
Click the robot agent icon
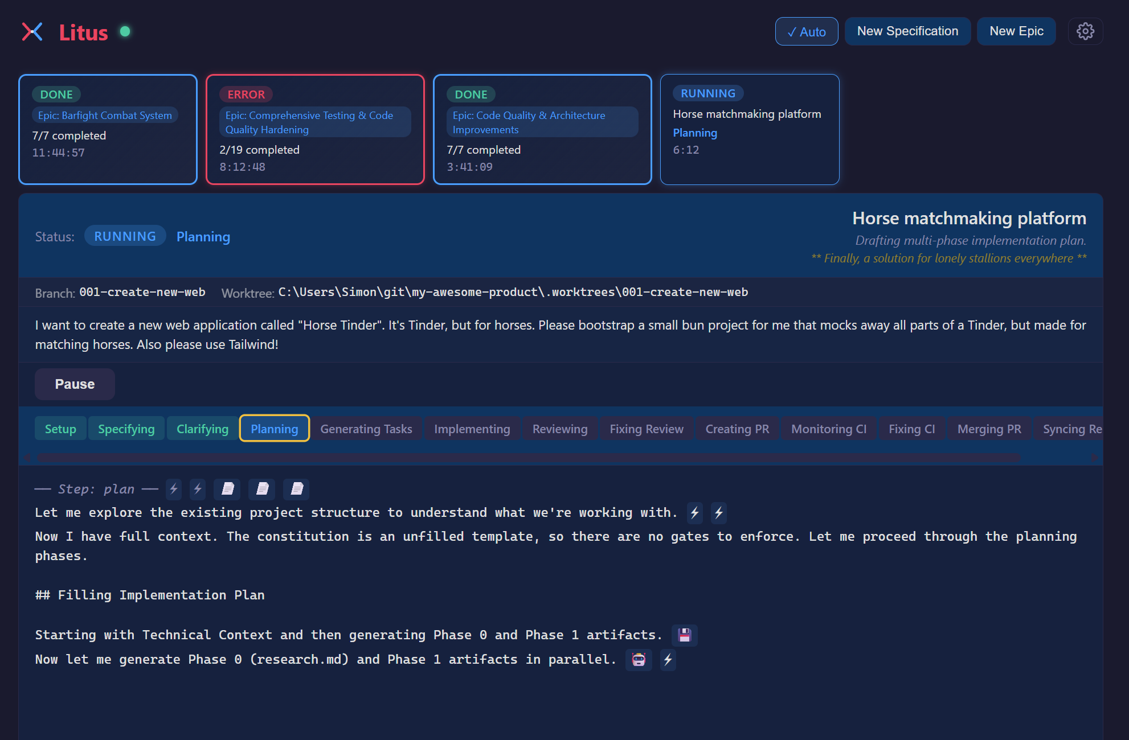click(639, 660)
